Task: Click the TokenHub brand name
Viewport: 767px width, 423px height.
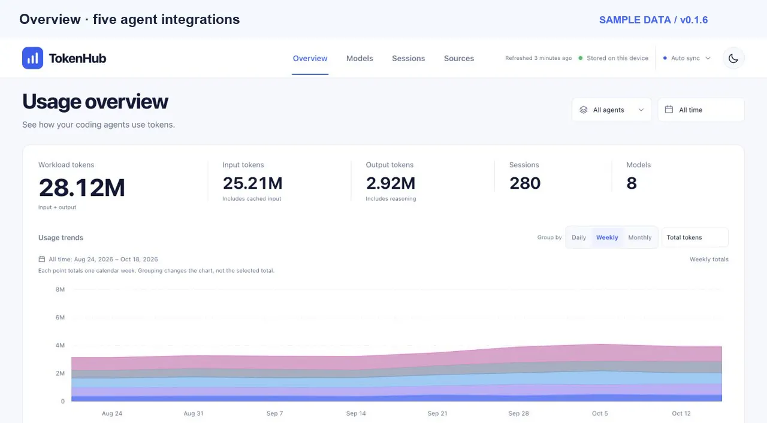Action: point(78,58)
